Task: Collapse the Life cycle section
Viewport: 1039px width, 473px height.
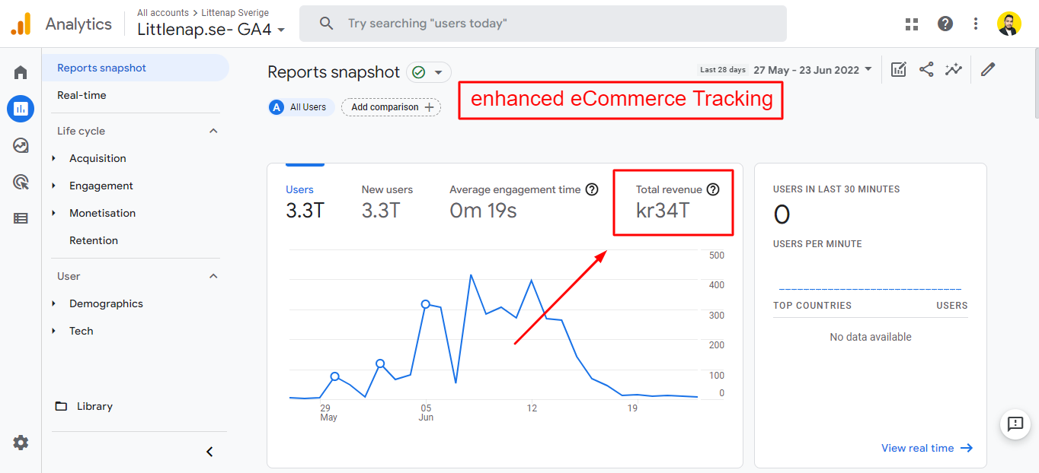Action: [x=213, y=131]
